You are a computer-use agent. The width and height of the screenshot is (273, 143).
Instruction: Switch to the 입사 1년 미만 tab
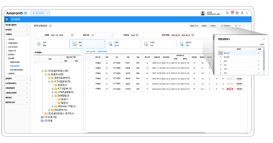[x=90, y=52]
